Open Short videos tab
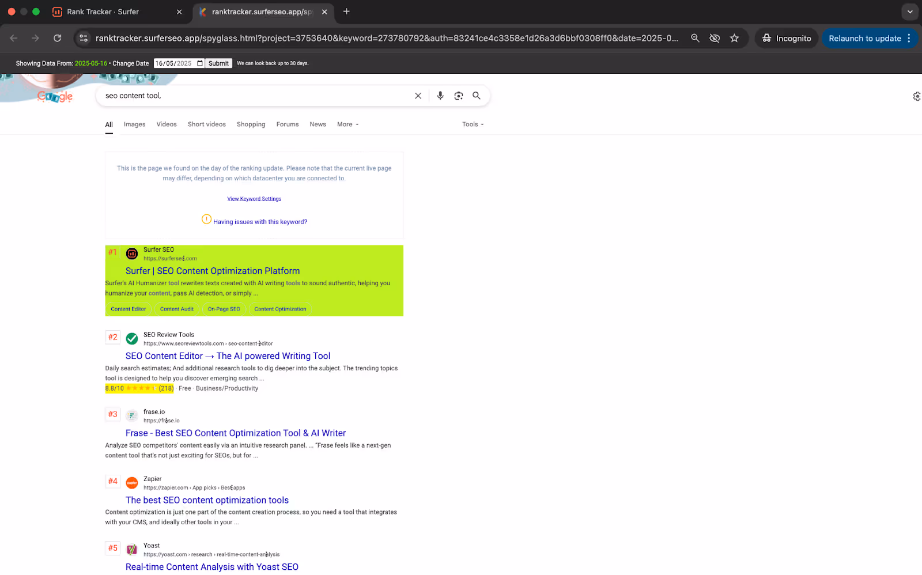This screenshot has width=922, height=575. tap(206, 124)
